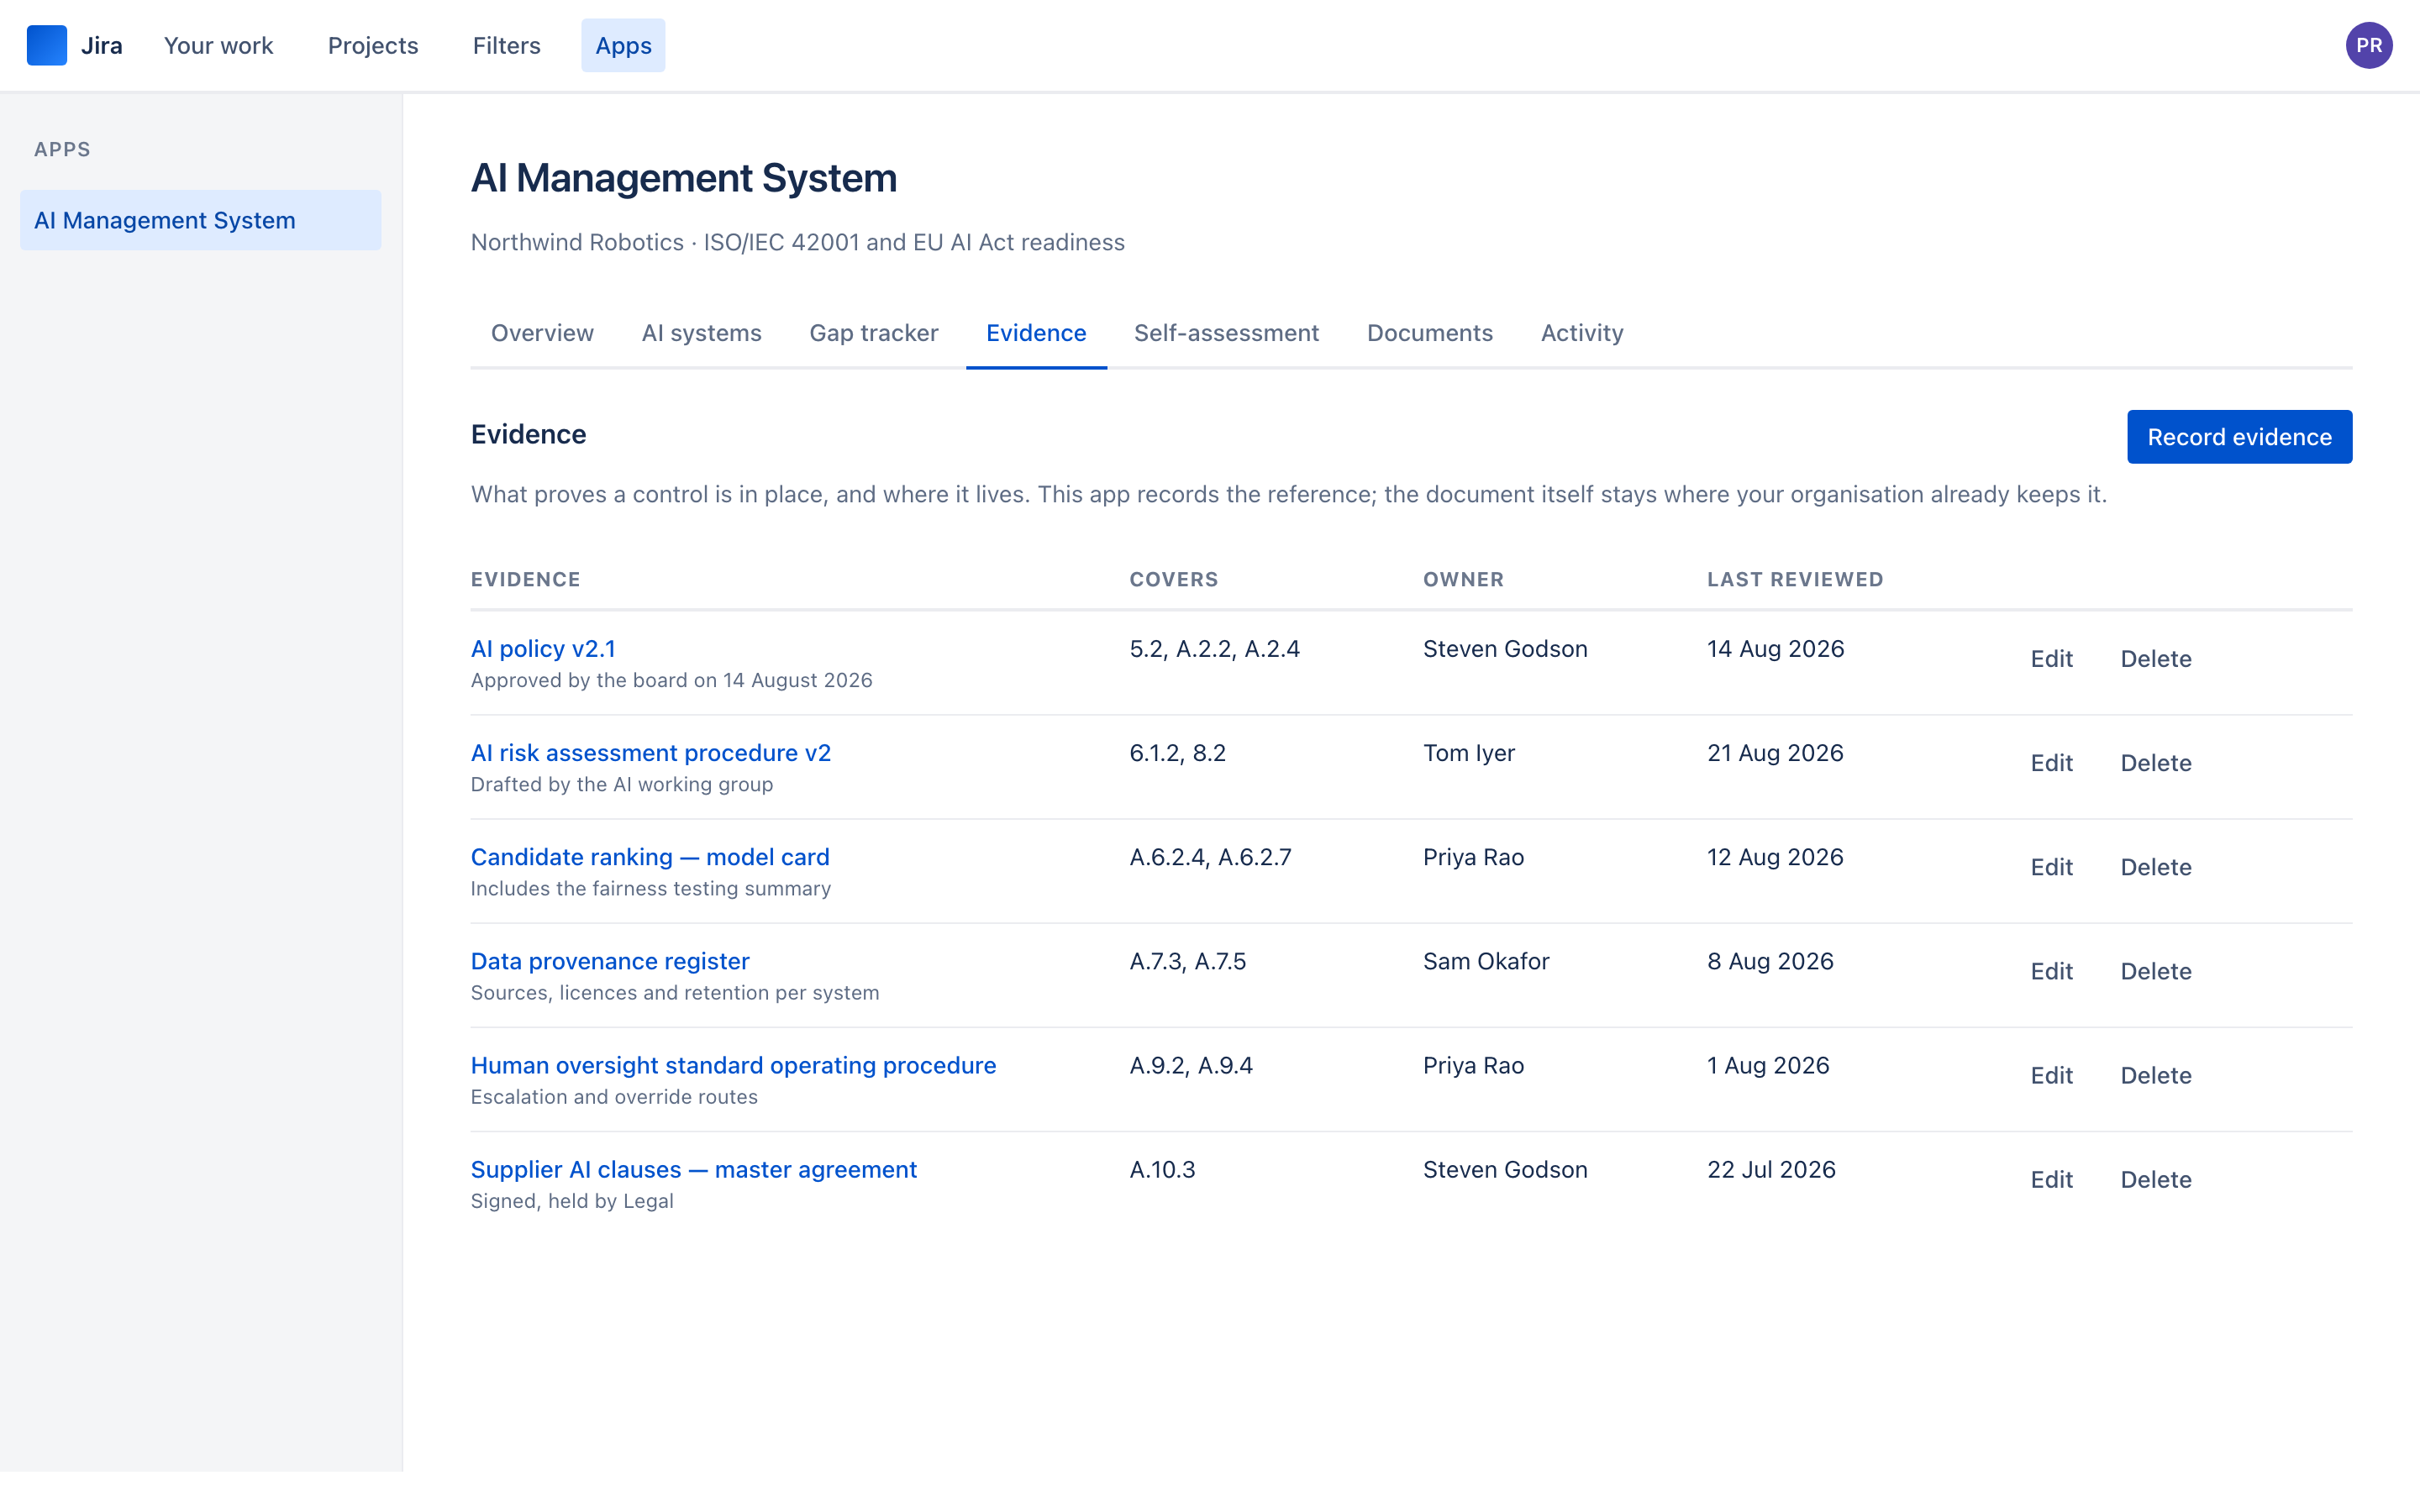2420x1512 pixels.
Task: Click the date 22 Jul 2026
Action: [1771, 1169]
